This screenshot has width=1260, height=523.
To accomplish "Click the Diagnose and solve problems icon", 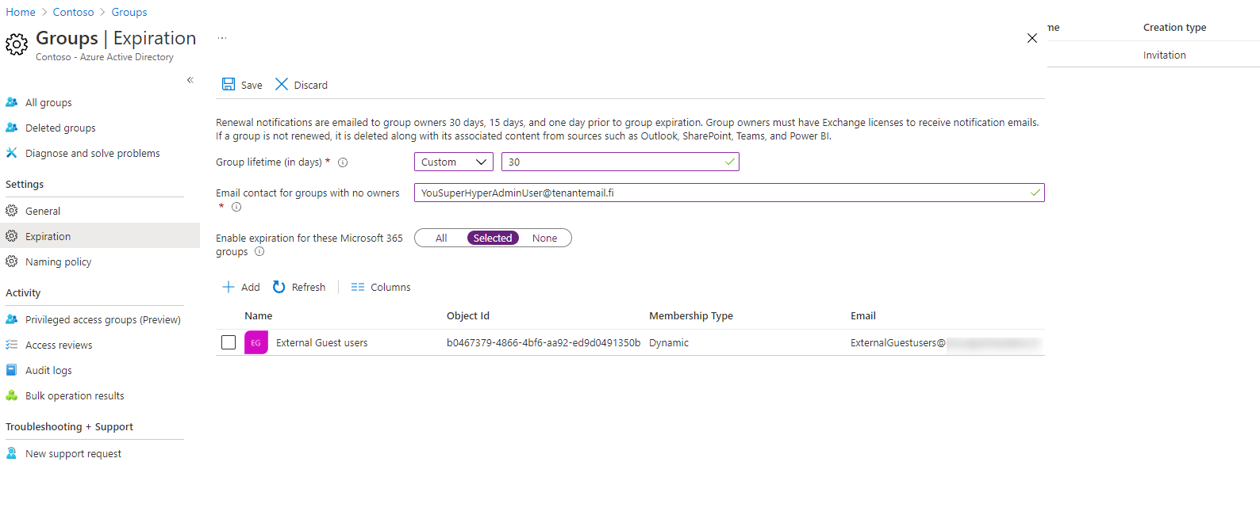I will point(12,153).
